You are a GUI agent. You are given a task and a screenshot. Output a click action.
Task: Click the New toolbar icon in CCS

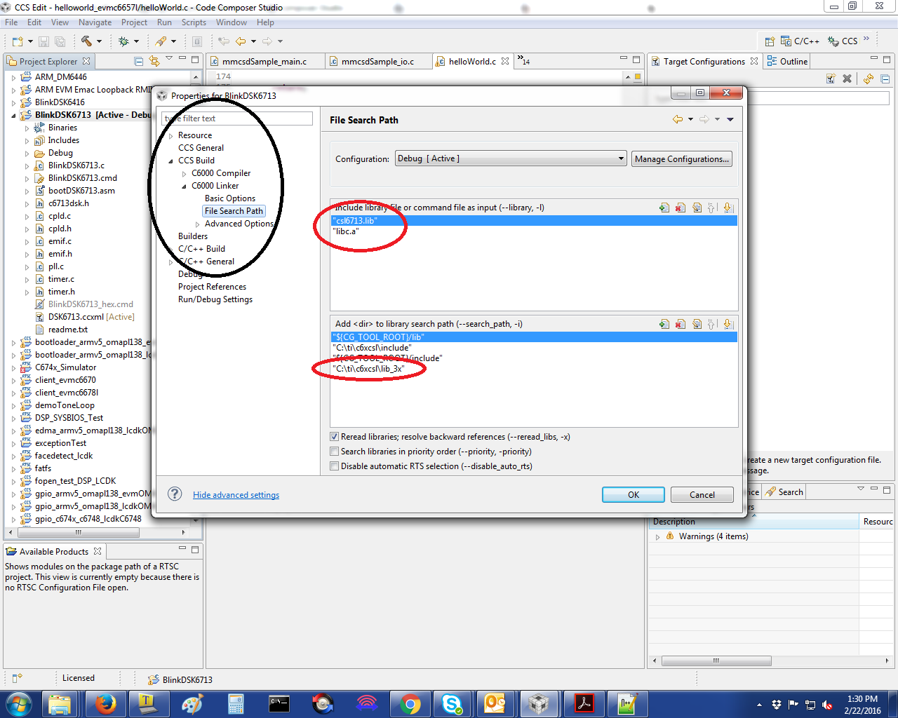(18, 41)
